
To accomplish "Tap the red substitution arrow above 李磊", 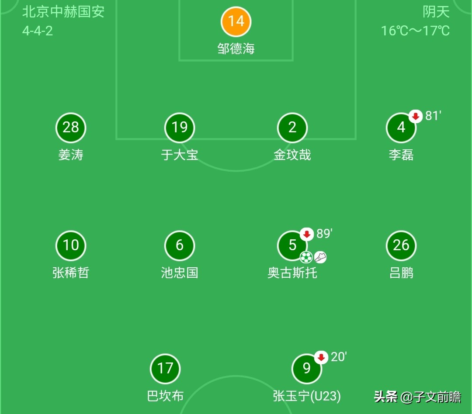I will tap(414, 117).
